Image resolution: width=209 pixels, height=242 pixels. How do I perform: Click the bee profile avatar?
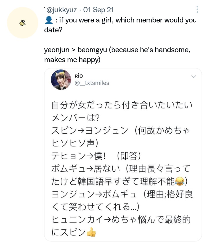pyautogui.click(x=23, y=23)
